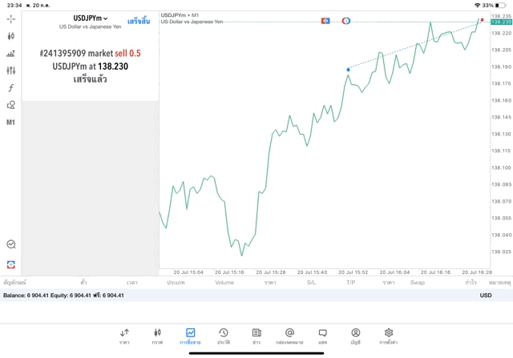Open the บัญชี accounts tab
Image resolution: width=513 pixels, height=358 pixels.
(356, 336)
